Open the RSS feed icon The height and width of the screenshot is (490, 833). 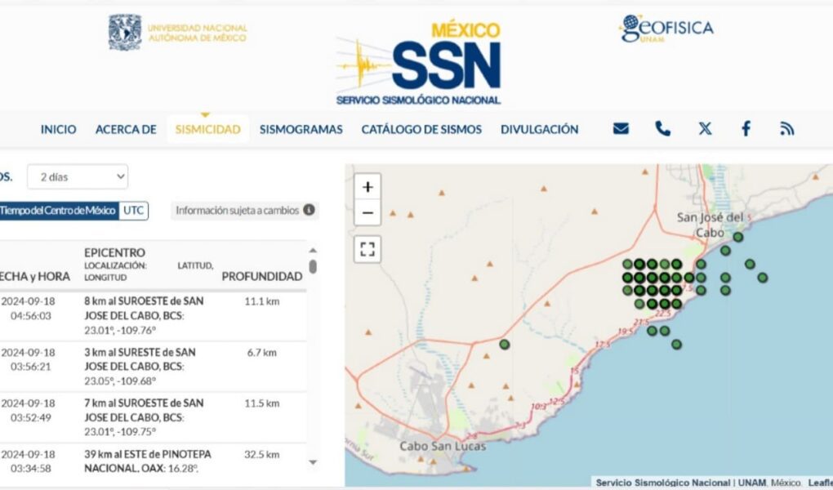[787, 129]
